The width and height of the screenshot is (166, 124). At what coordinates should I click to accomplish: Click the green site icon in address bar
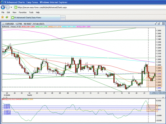pos(16,7)
